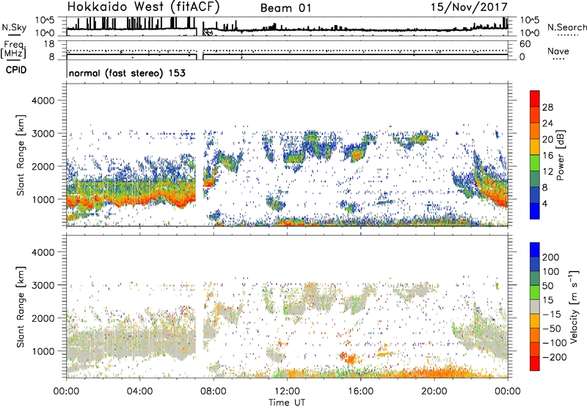
Task: Click the blue bottom segment of Power color bar
Action: click(x=535, y=211)
